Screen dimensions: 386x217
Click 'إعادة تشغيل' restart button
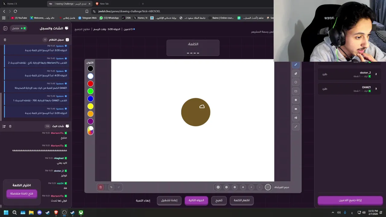point(169,200)
